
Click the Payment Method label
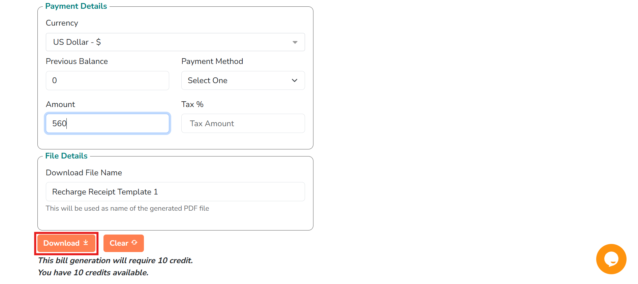pyautogui.click(x=212, y=61)
